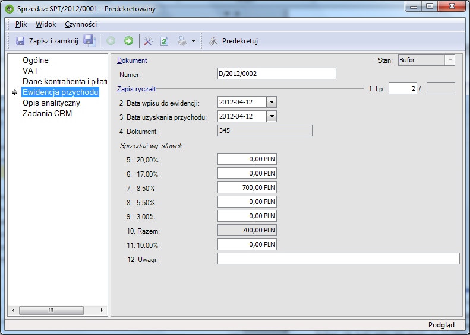
Task: Click the Zapis ryczałt section header link
Action: pyautogui.click(x=137, y=89)
